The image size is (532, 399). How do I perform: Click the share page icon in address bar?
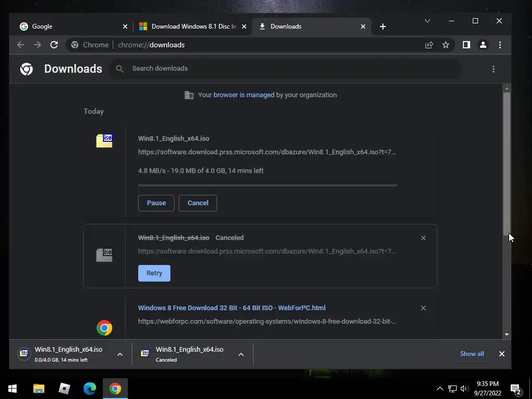coord(429,45)
